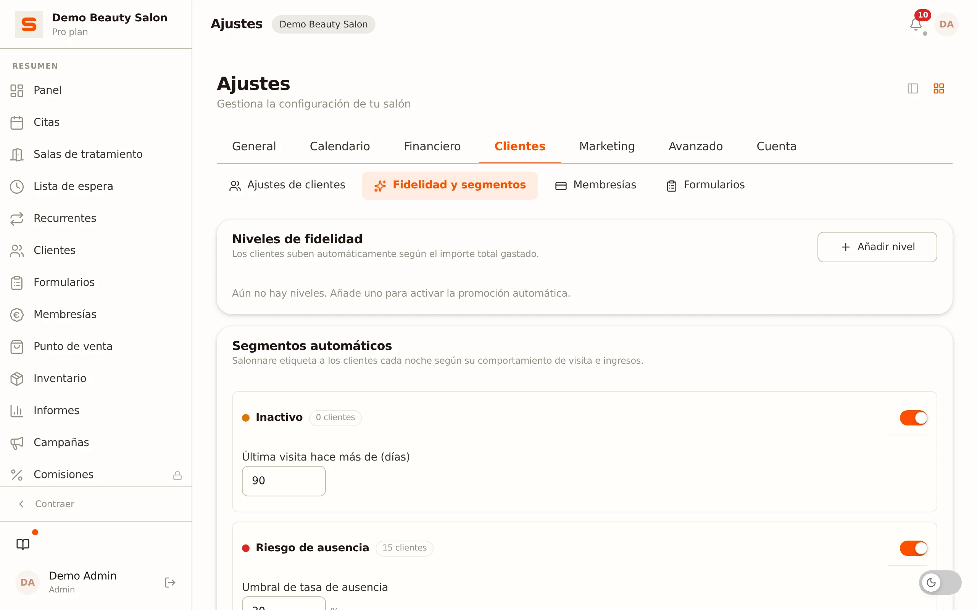The width and height of the screenshot is (977, 610).
Task: Click the 0 clientes badge
Action: [x=335, y=417]
